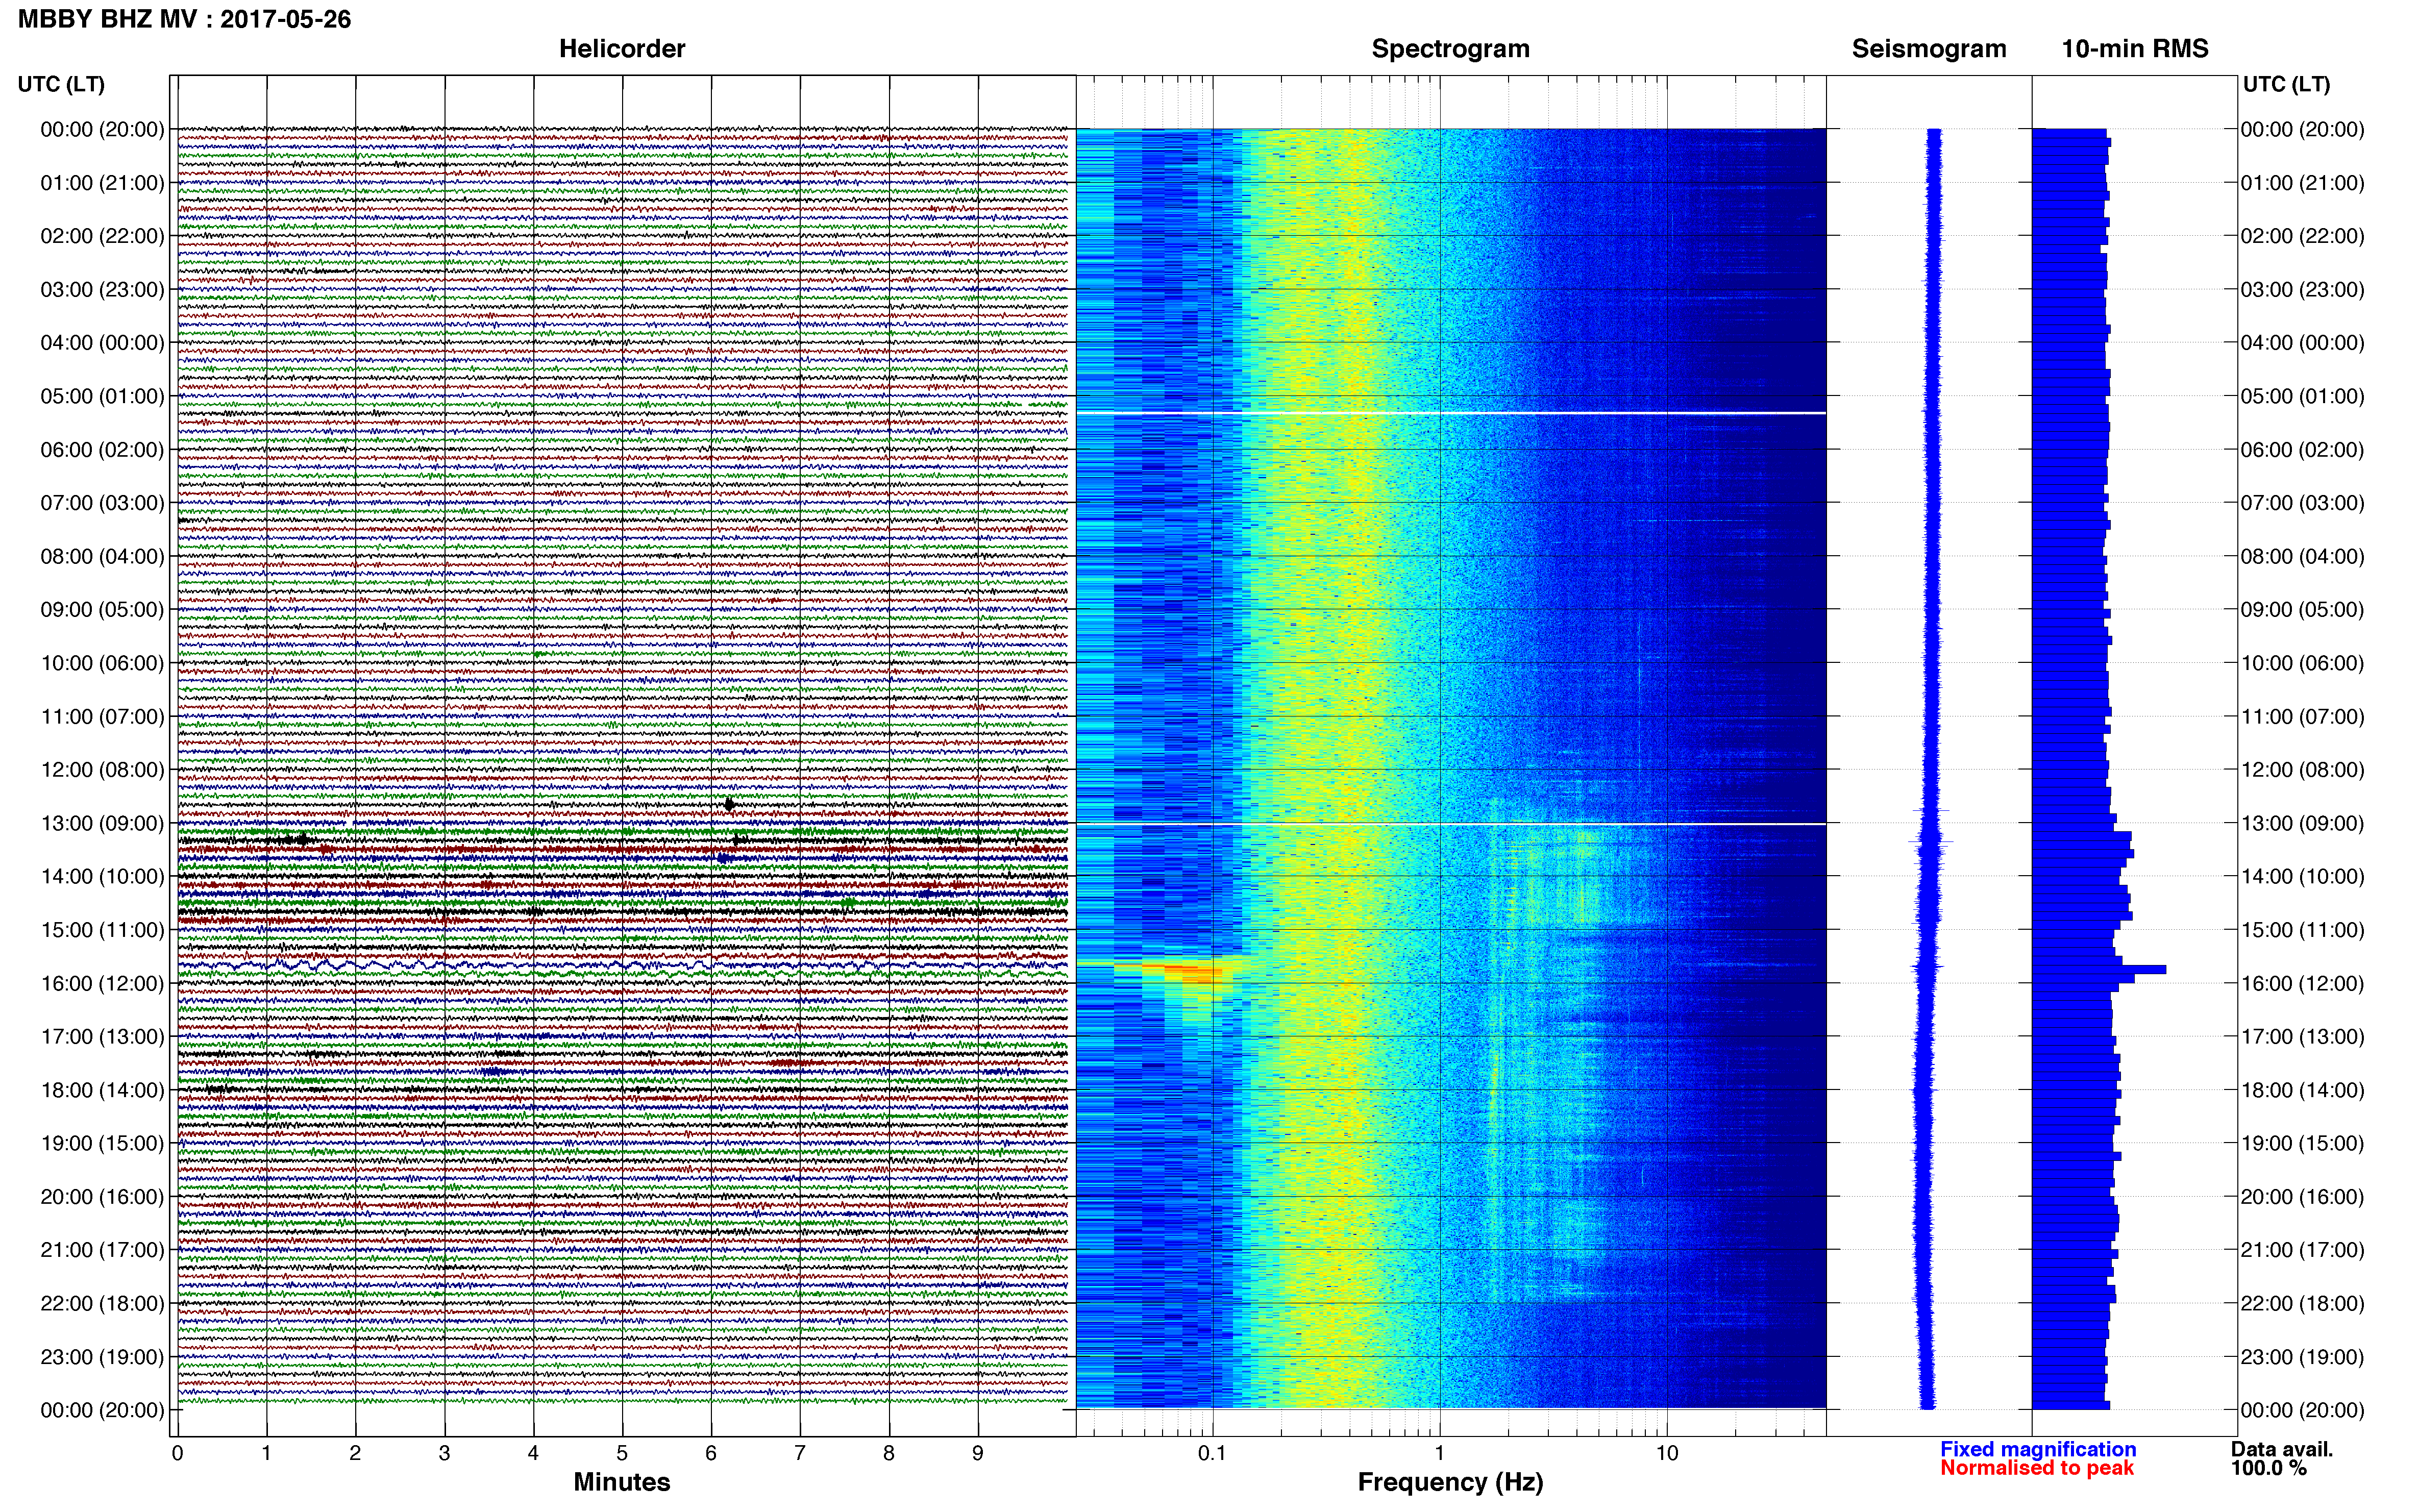Click the "9" tick on the Minutes axis

pos(978,1453)
